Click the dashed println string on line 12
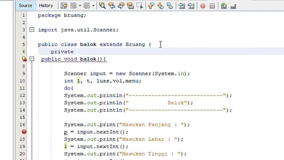 (x=176, y=96)
